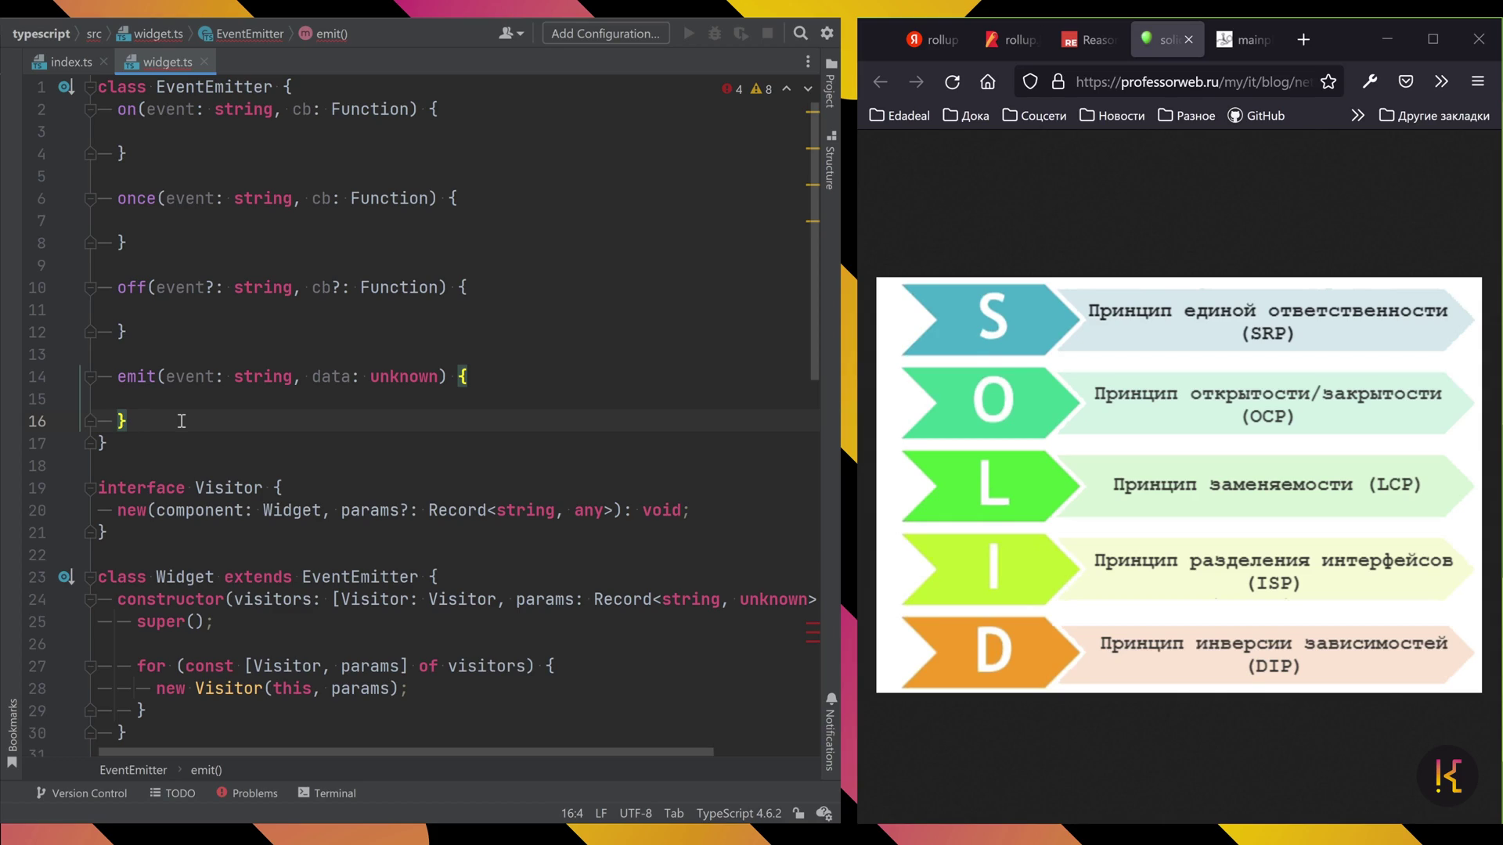The height and width of the screenshot is (845, 1503).
Task: Open the GitHub bookmark
Action: pyautogui.click(x=1256, y=116)
